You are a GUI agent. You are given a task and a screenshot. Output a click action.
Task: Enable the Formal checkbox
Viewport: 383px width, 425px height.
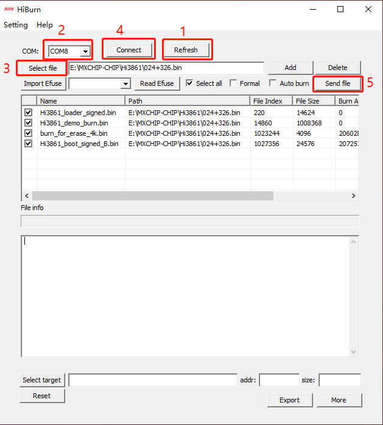[233, 83]
